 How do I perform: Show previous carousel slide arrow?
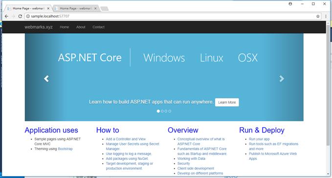[46, 79]
